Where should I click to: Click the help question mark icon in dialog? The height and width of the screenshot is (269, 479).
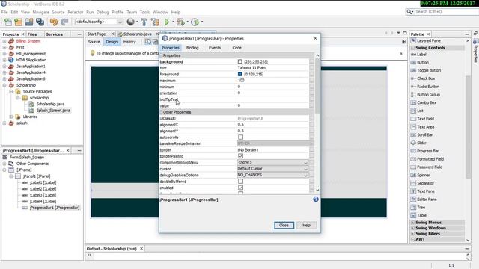(316, 200)
